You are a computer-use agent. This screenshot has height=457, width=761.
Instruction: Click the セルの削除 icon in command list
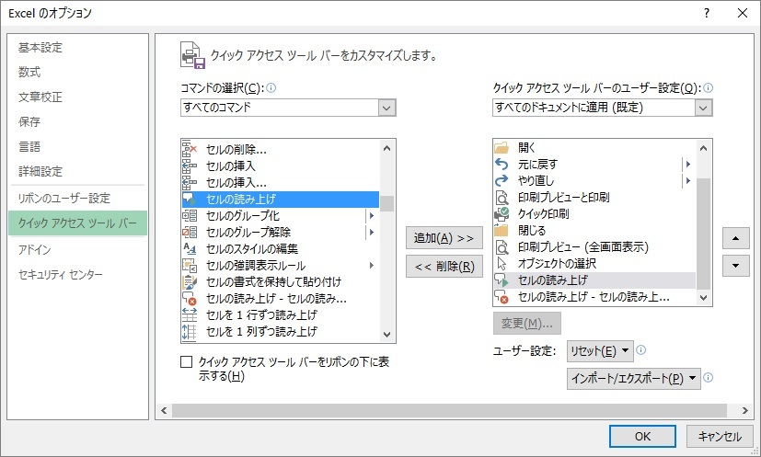(x=190, y=149)
